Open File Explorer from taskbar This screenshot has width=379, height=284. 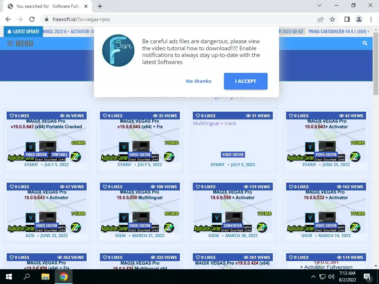(45, 277)
